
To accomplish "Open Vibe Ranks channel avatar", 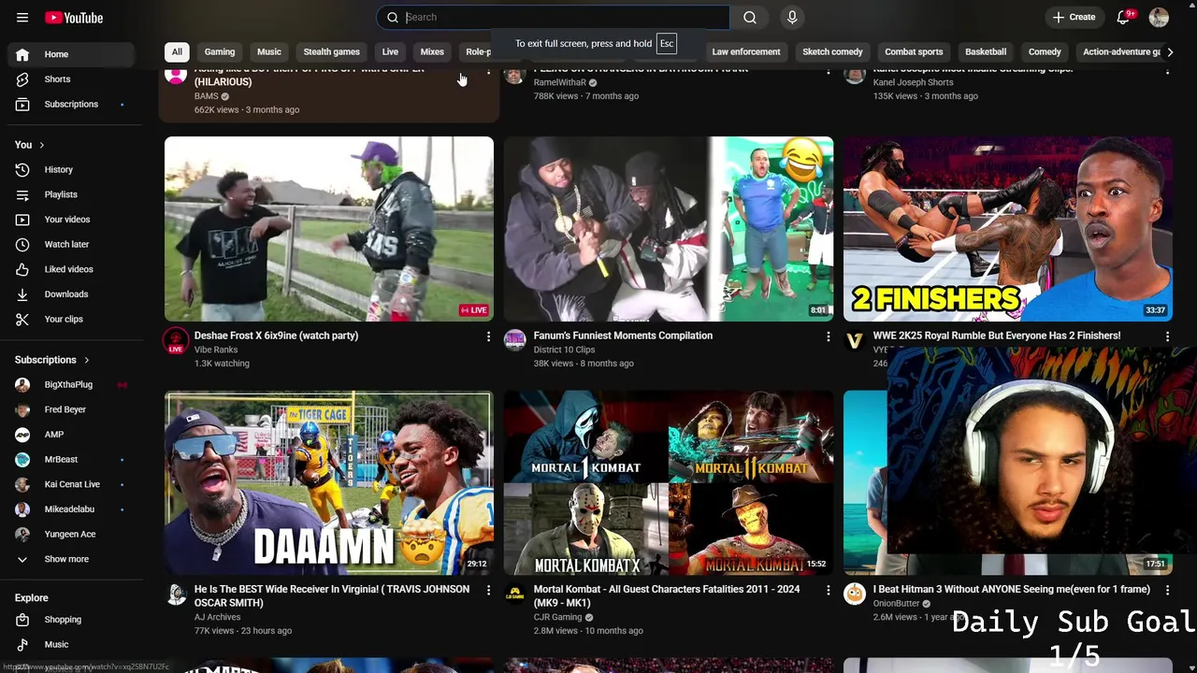I will 176,340.
